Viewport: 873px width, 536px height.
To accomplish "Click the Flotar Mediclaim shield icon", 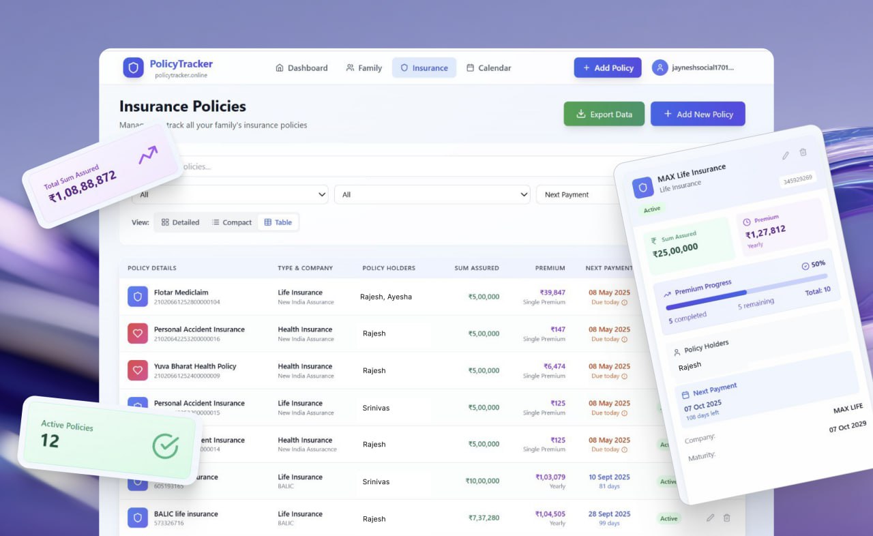I will click(138, 297).
